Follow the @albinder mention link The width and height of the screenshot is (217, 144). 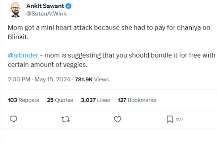(23, 55)
